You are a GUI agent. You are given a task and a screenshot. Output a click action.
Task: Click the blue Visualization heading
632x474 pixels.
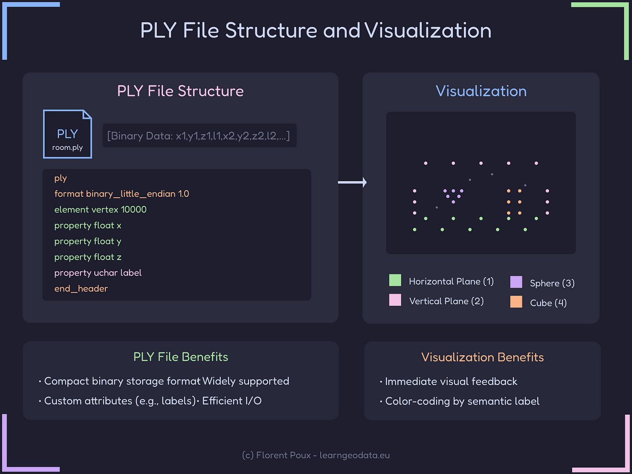[x=481, y=91]
